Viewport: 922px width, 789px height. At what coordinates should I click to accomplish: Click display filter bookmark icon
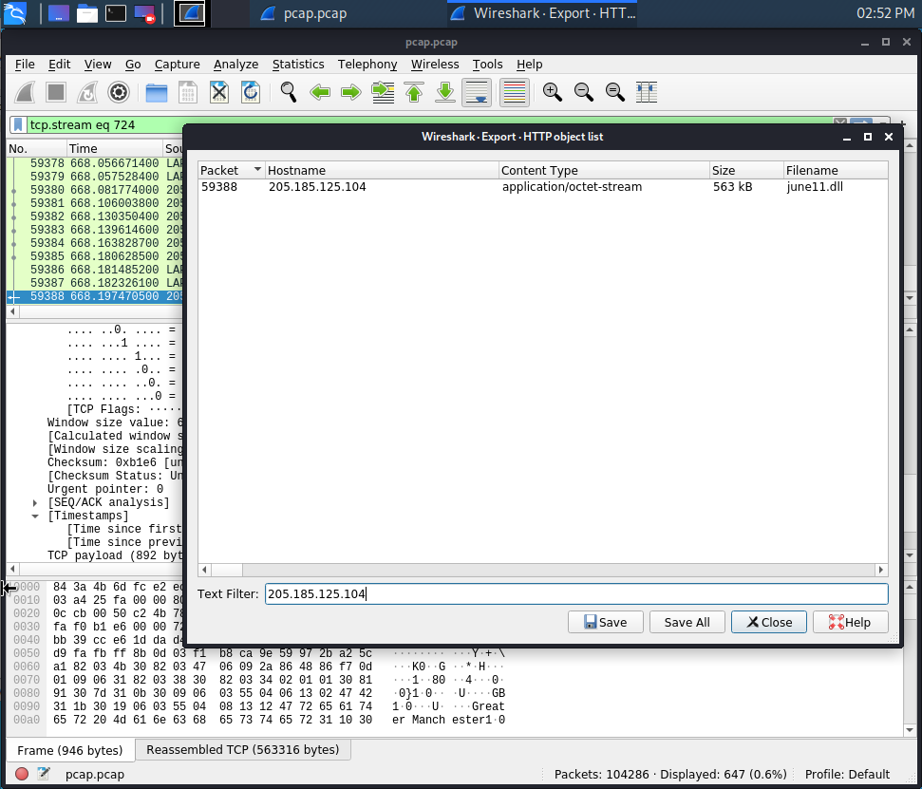click(x=18, y=124)
